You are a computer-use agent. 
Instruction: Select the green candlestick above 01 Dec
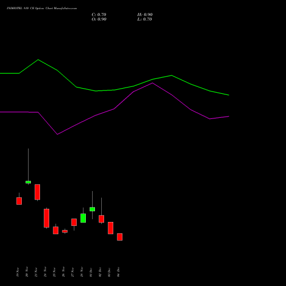pyautogui.click(x=92, y=209)
